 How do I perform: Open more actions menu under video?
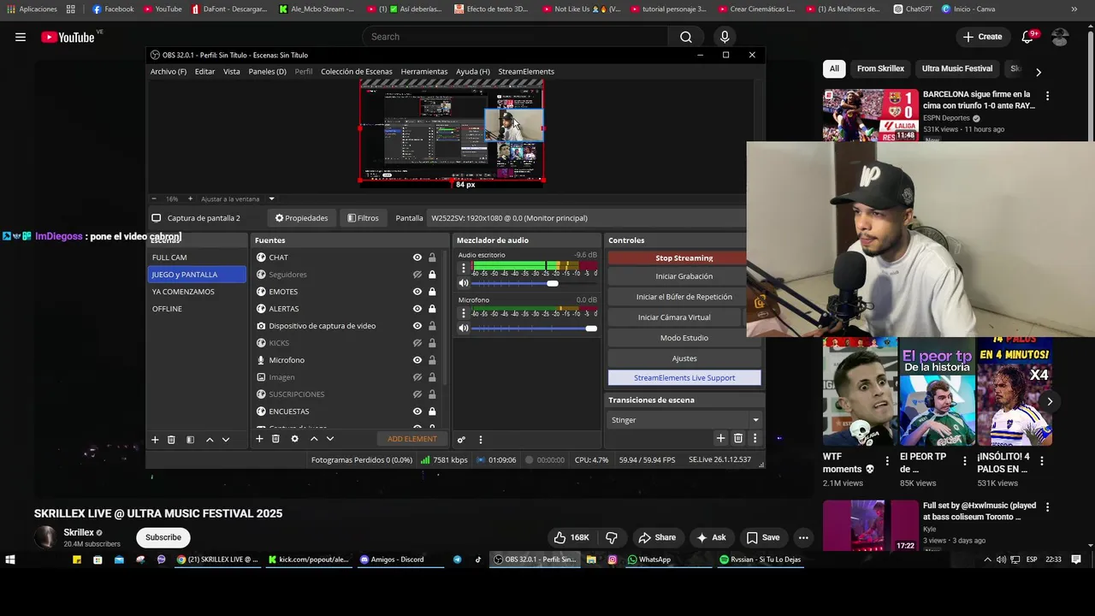(802, 537)
